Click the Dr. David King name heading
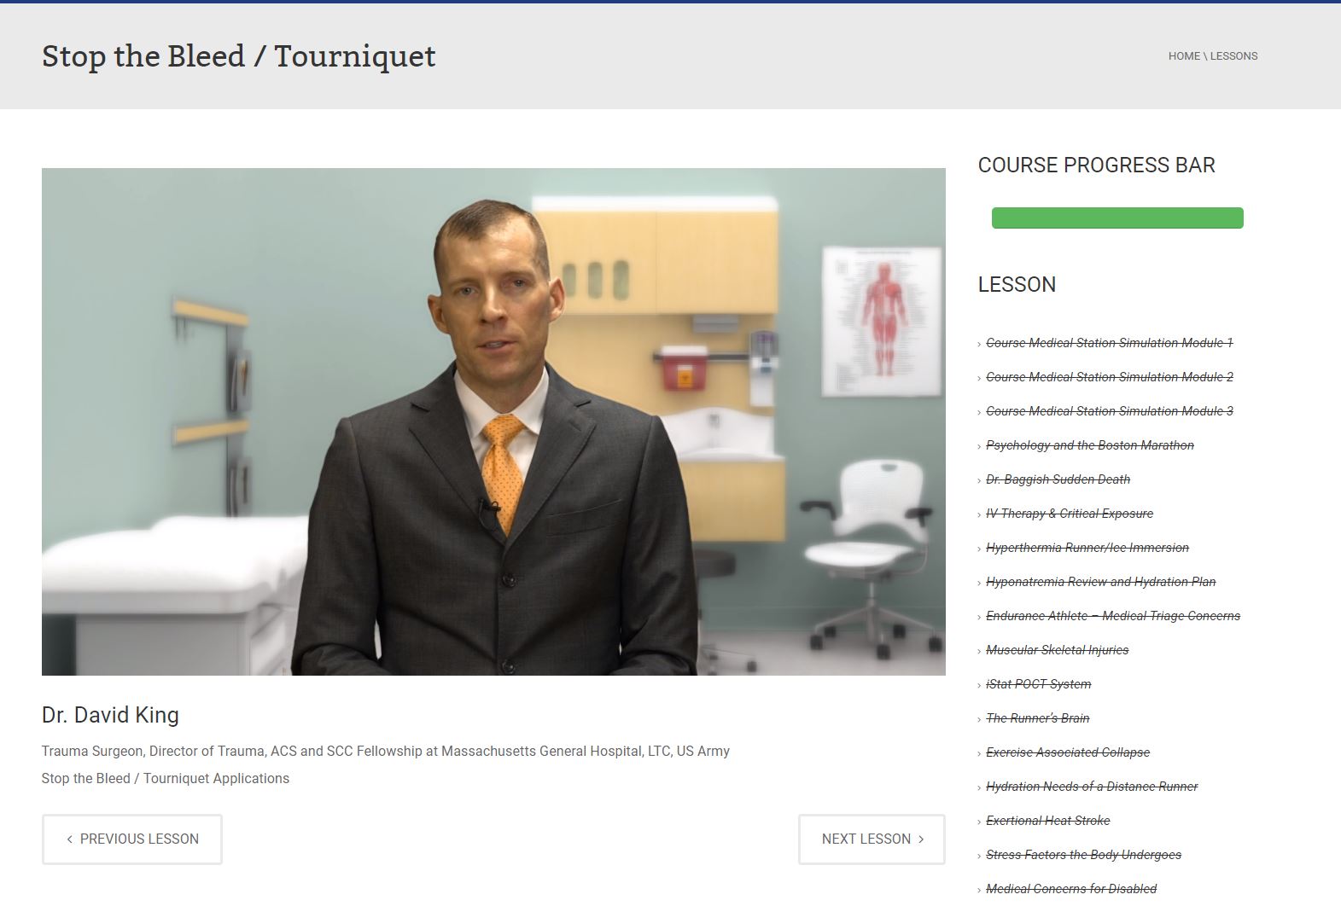Image resolution: width=1341 pixels, height=906 pixels. (110, 715)
